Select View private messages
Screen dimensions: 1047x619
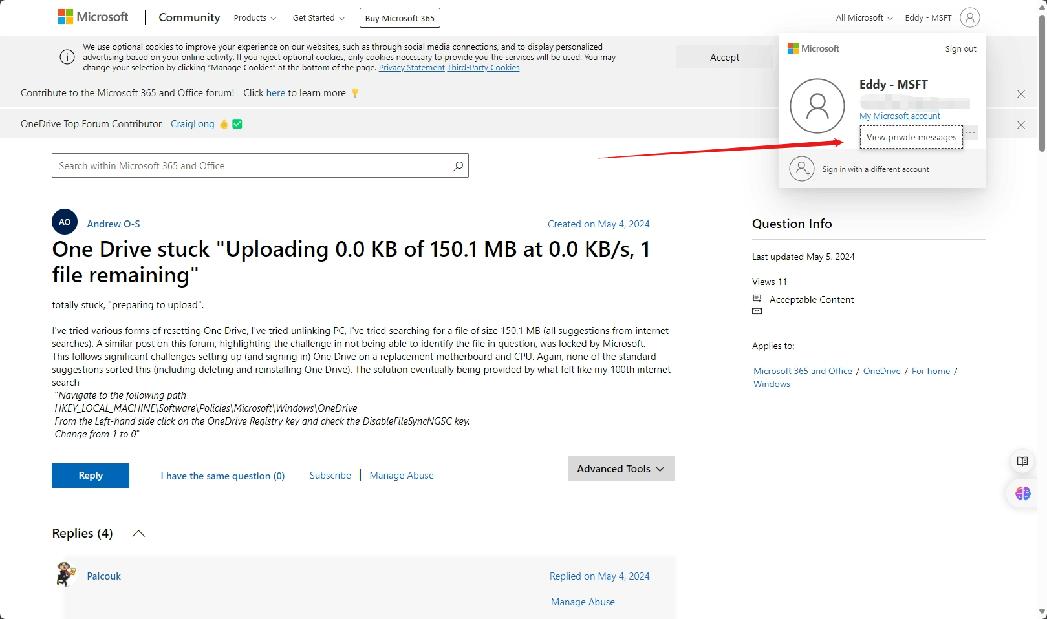click(911, 137)
